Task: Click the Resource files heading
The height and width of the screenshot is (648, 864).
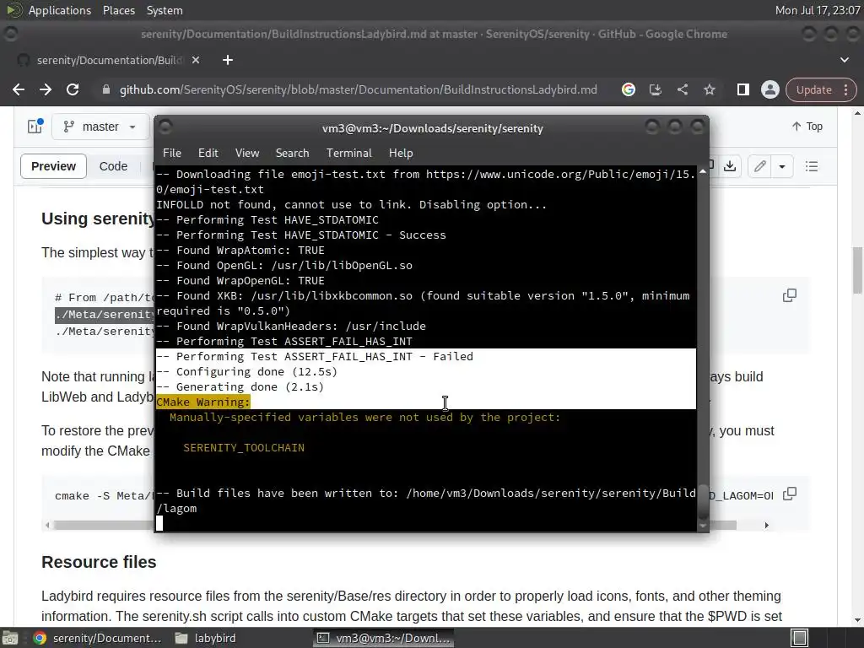Action: (x=99, y=562)
